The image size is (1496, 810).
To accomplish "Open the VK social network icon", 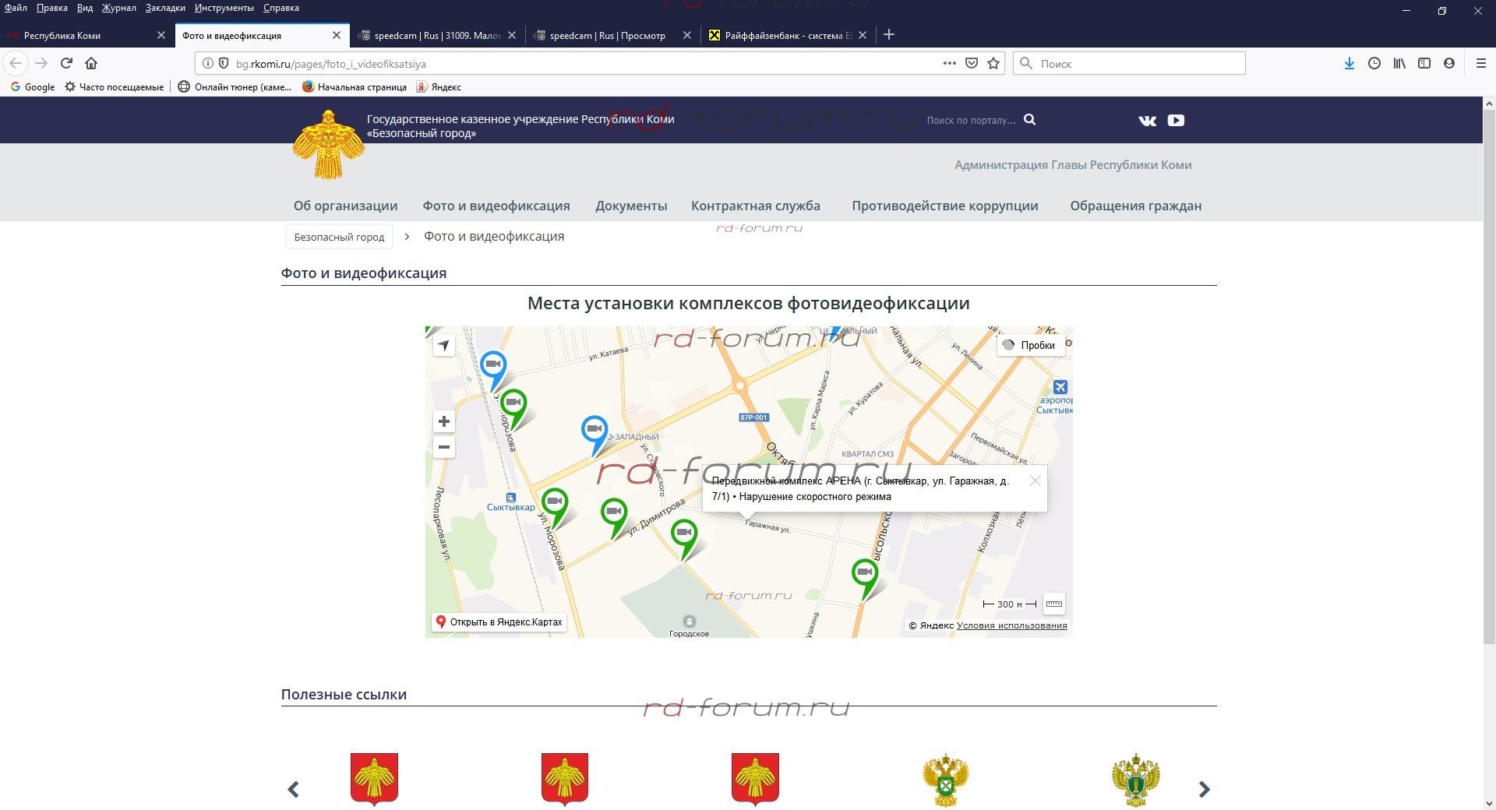I will pyautogui.click(x=1147, y=121).
